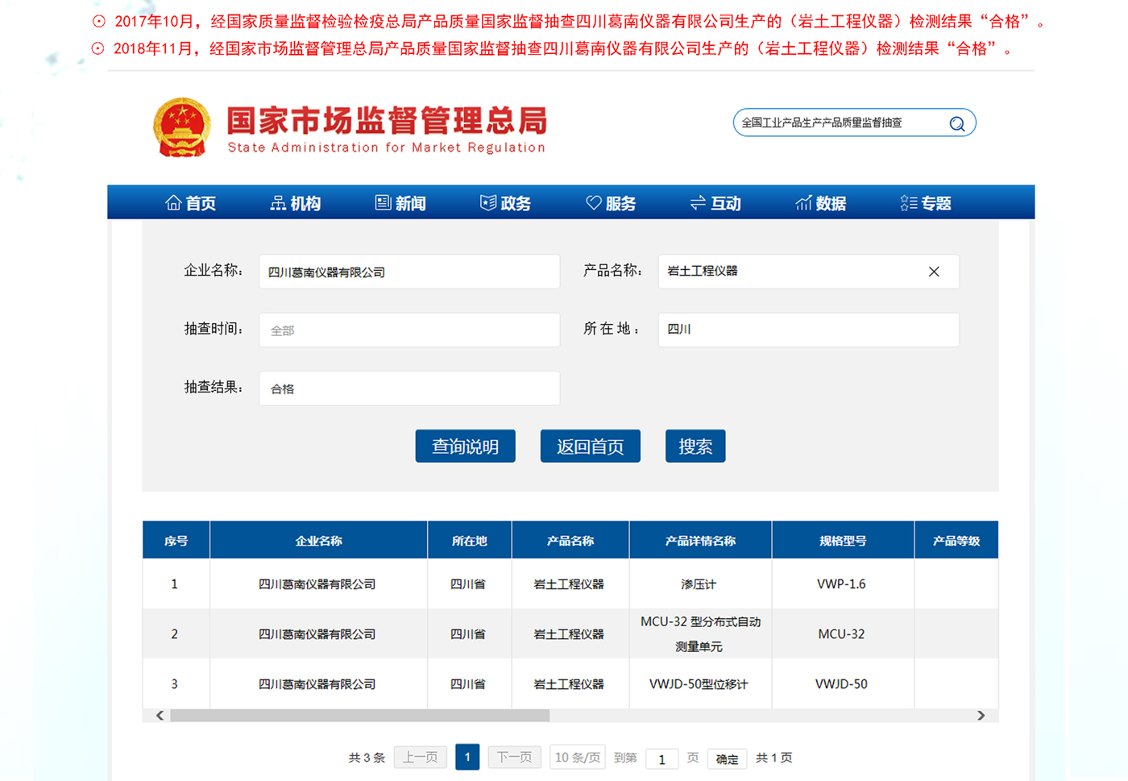Image resolution: width=1128 pixels, height=781 pixels.
Task: Click the table's horizontal scrollbar right arrow
Action: pos(981,716)
